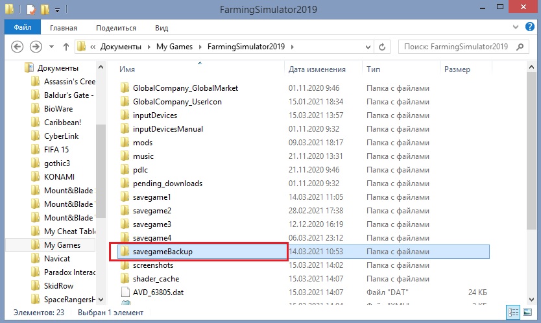Open Help with the question mark icon
Image resolution: width=541 pixels, height=323 pixels.
tap(529, 27)
